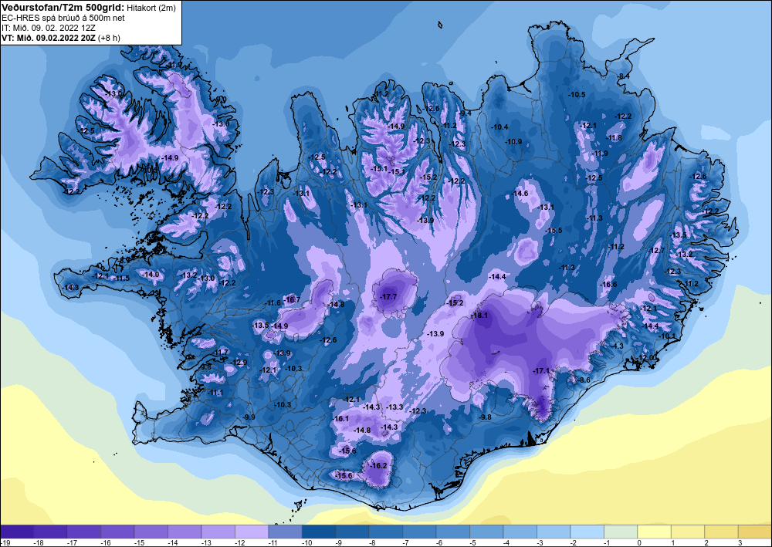The width and height of the screenshot is (772, 547).
Task: Click the -9.9 temperature value on the map
Action: click(x=249, y=417)
